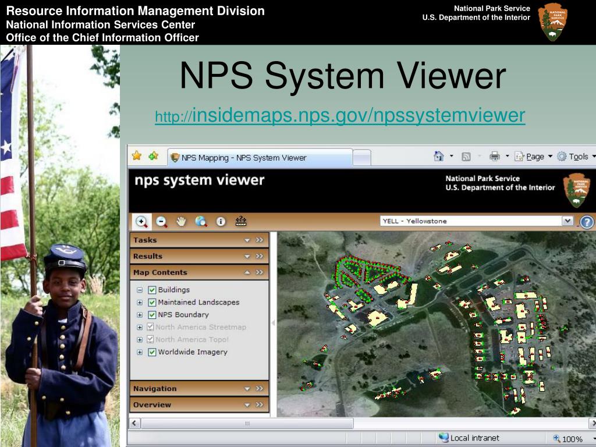Open the Page menu
Viewport: 596px width, 447px height.
point(533,157)
